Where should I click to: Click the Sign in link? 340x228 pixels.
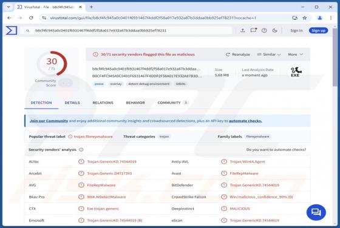(x=296, y=30)
